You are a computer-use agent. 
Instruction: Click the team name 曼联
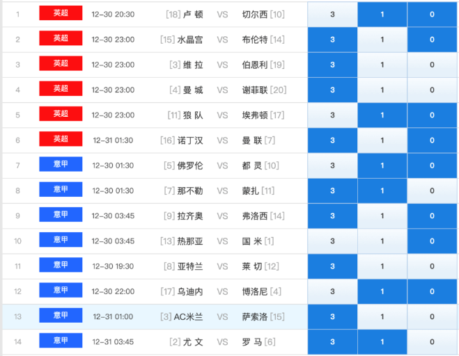tap(252, 140)
